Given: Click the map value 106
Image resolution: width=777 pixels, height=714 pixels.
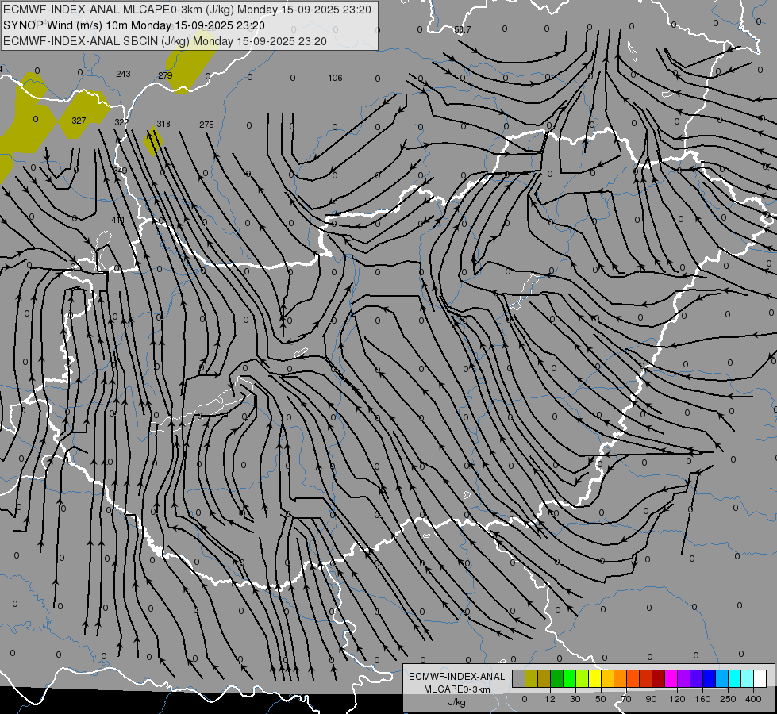Looking at the screenshot, I should (336, 78).
